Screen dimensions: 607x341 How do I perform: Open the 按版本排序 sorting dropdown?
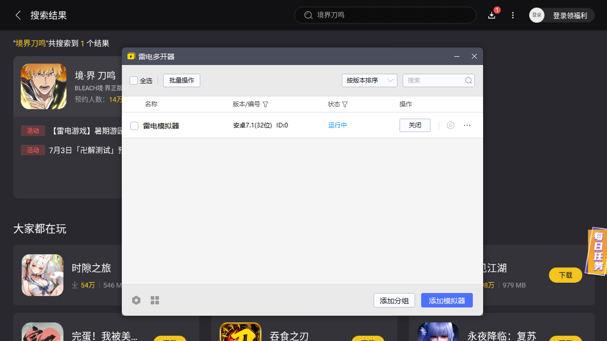(x=370, y=80)
